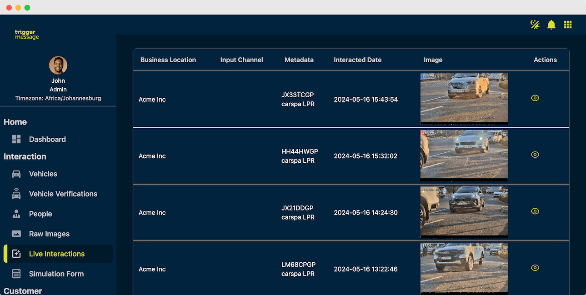The height and width of the screenshot is (295, 586).
Task: Open Live Interactions menu item
Action: coord(57,254)
